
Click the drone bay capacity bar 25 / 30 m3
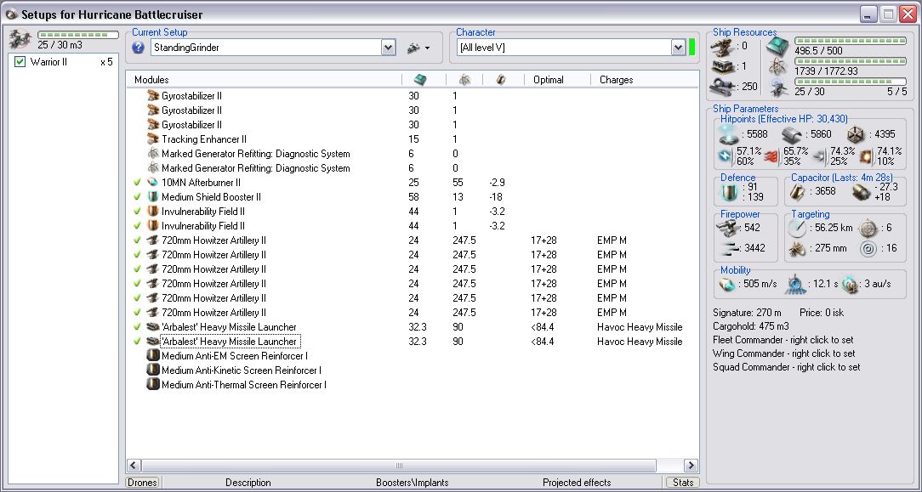(x=78, y=35)
